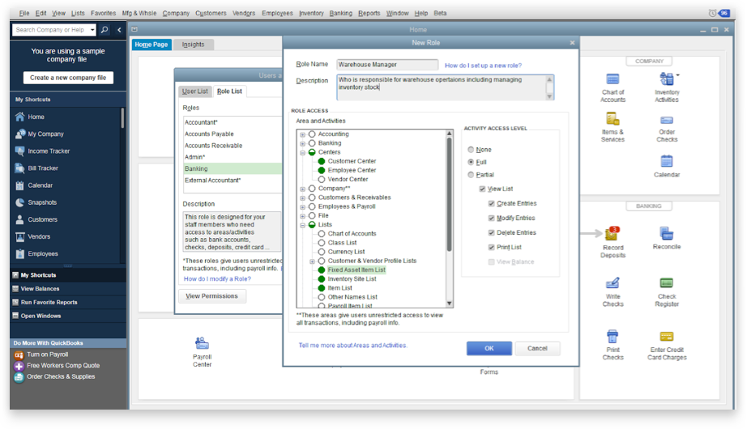Open the Reports menu
This screenshot has width=747, height=429.
(369, 13)
